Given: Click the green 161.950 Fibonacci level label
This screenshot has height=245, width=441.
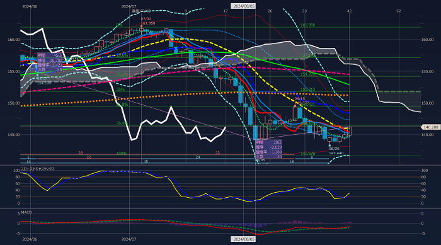Looking at the screenshot, I should pyautogui.click(x=307, y=25).
